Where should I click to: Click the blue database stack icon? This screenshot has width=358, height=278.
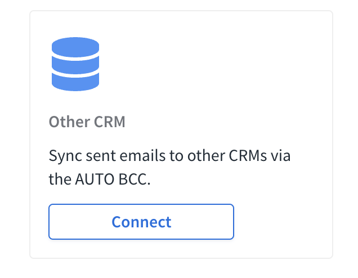point(75,64)
